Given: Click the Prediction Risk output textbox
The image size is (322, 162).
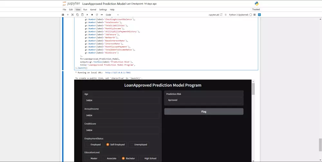Looking at the screenshot, I should point(204,100).
